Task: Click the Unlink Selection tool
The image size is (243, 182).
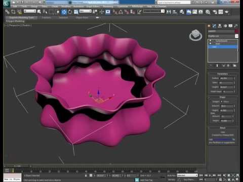Action: [13, 12]
